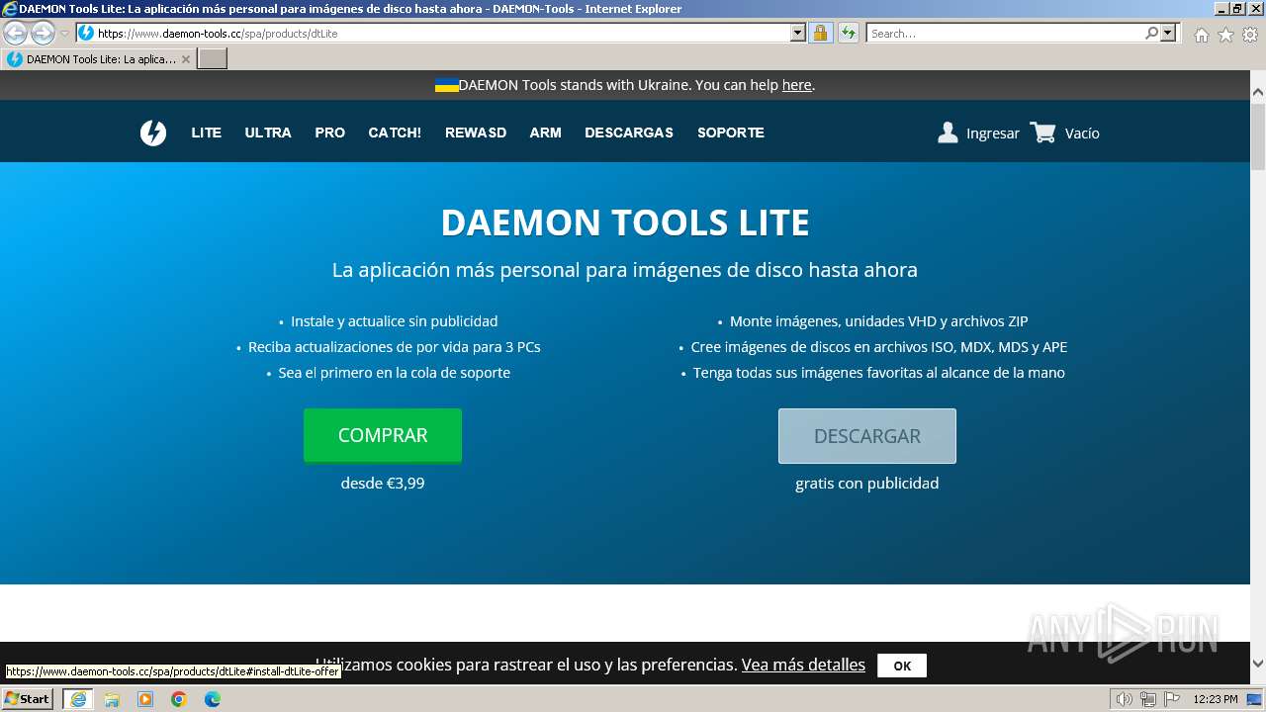
Task: Click 'Monte imágenes, unidades VHD y archivos ZIP'
Action: (878, 321)
